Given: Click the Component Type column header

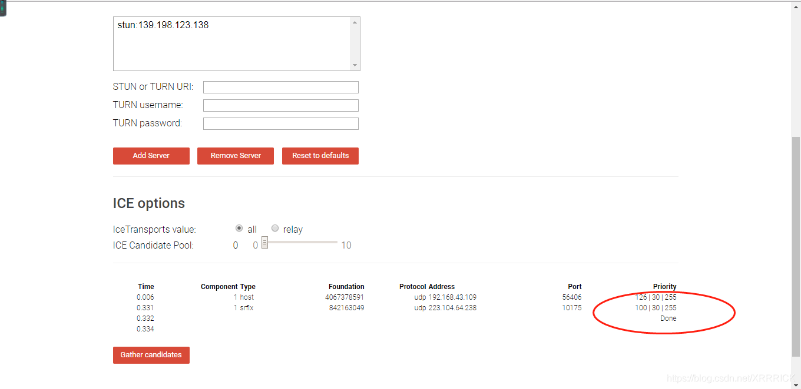Looking at the screenshot, I should (228, 287).
